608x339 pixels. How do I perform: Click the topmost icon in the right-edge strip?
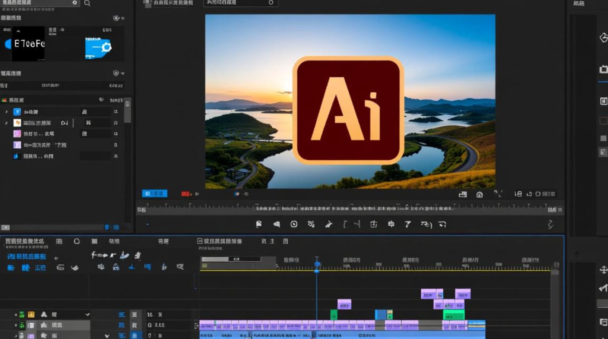coord(603,38)
